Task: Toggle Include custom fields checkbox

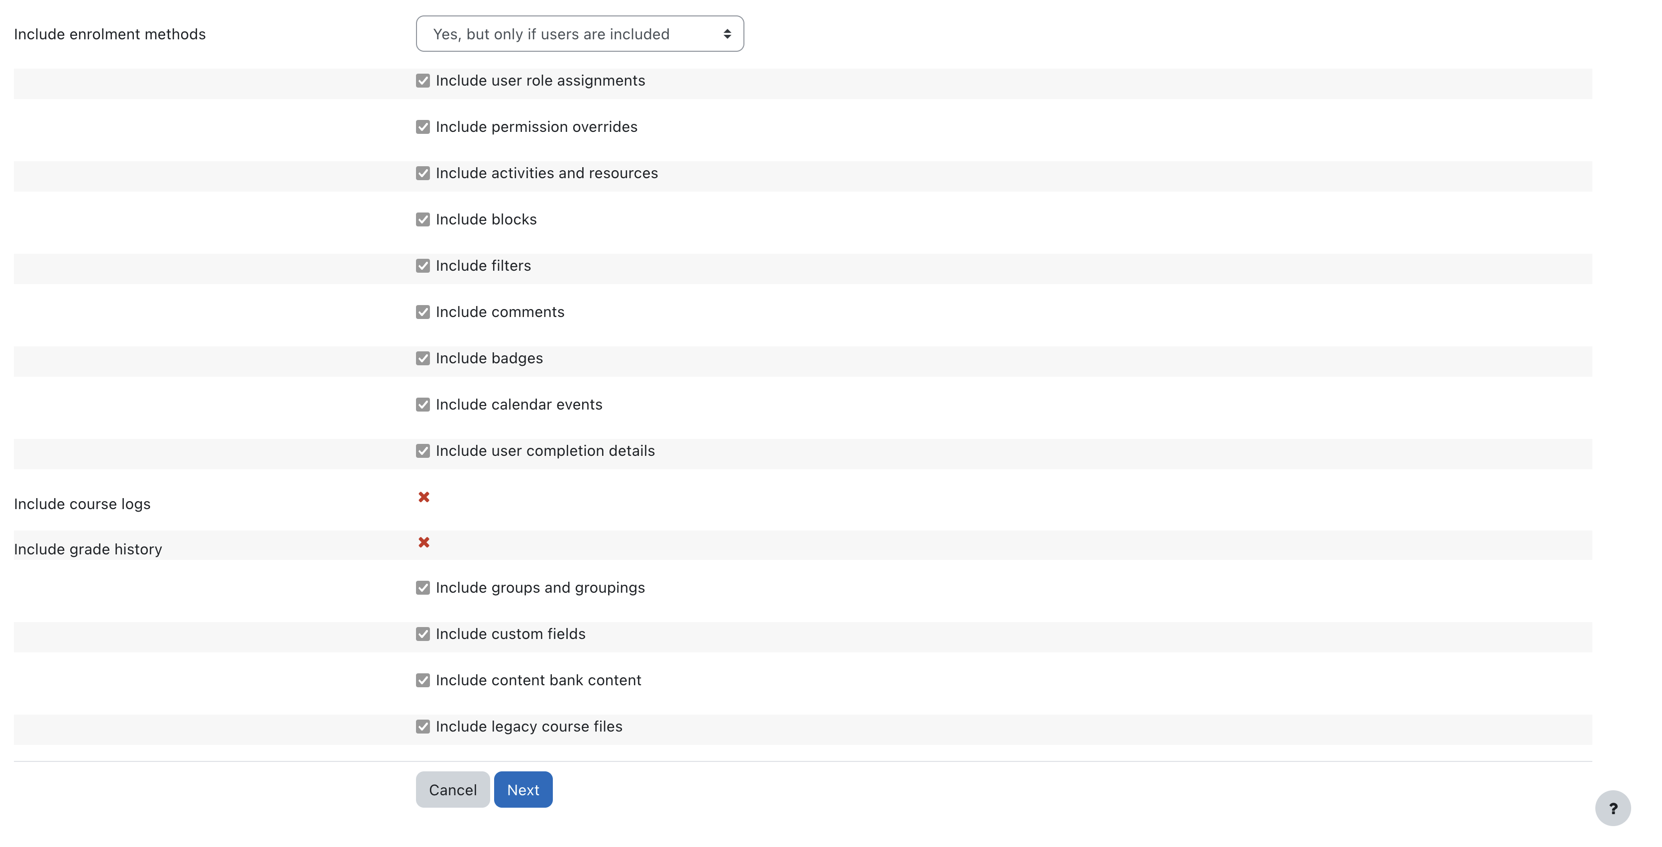Action: point(423,634)
